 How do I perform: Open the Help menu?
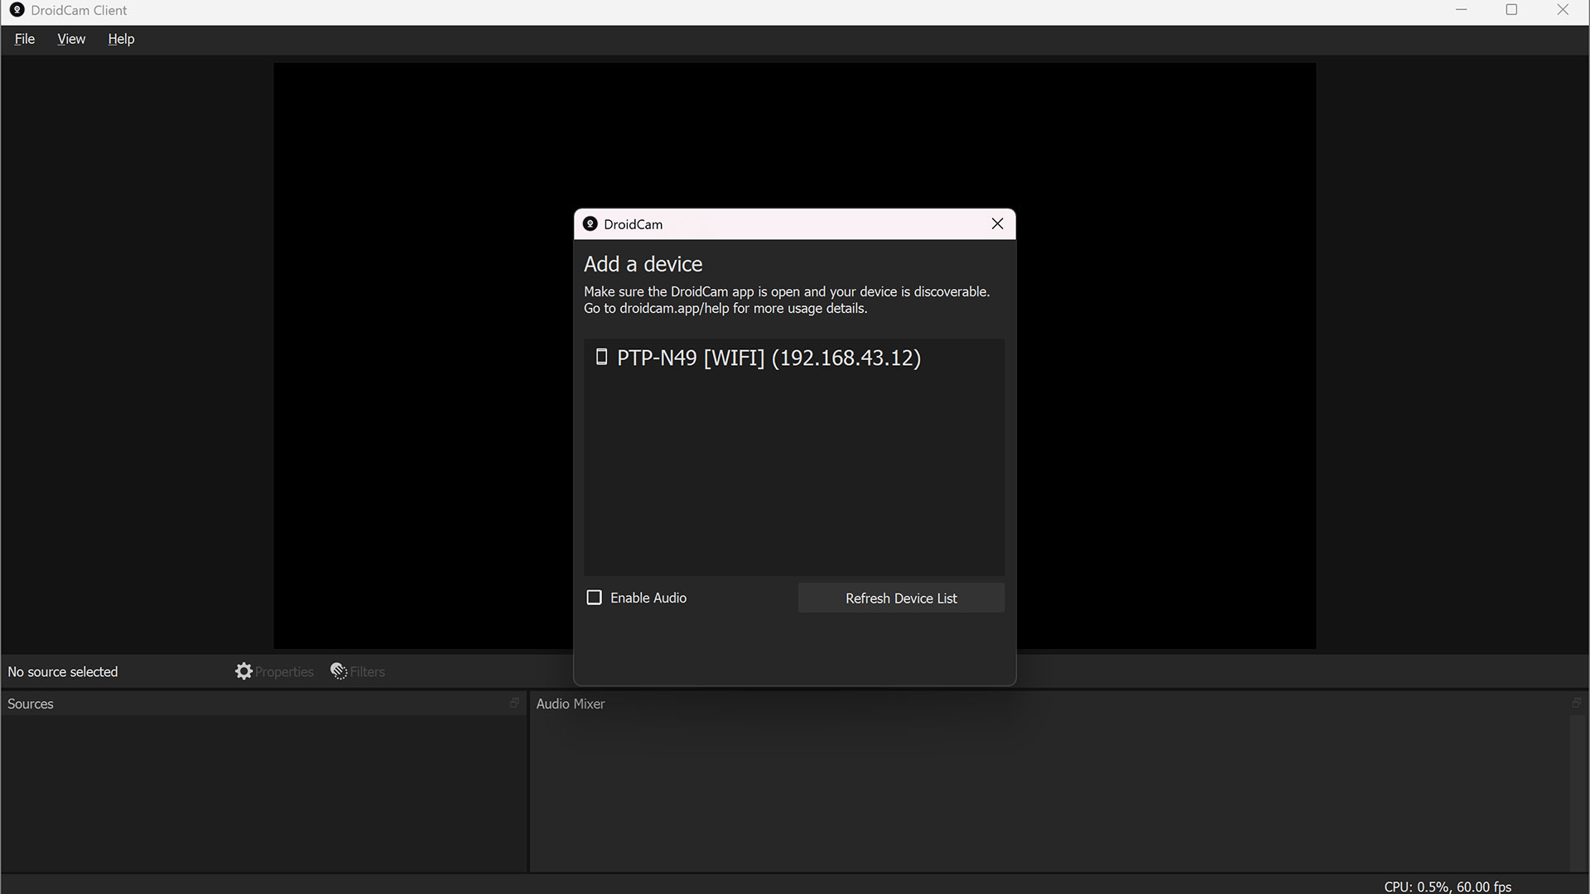click(x=121, y=39)
